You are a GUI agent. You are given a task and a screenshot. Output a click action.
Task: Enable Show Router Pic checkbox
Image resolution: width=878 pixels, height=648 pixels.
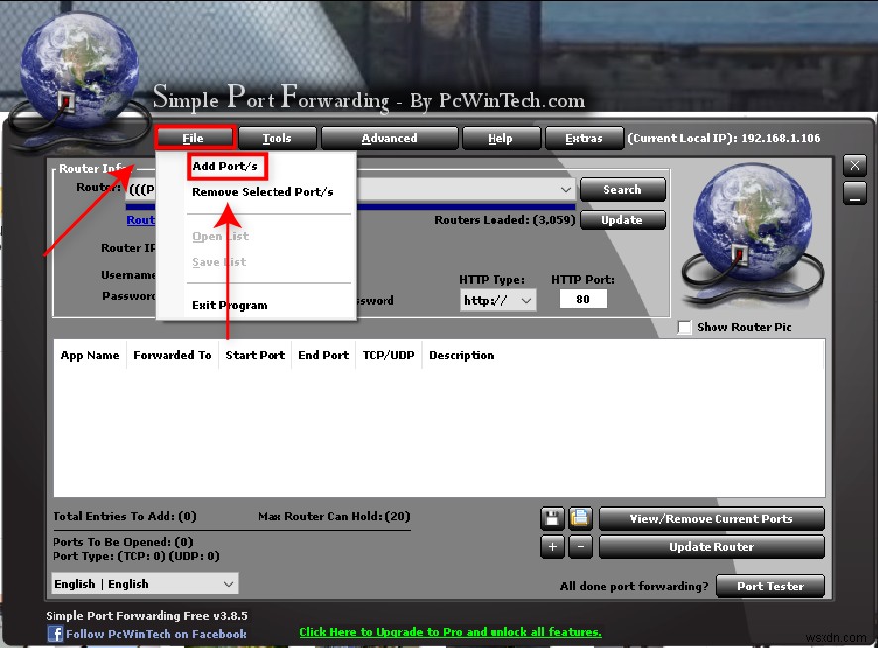click(x=684, y=327)
